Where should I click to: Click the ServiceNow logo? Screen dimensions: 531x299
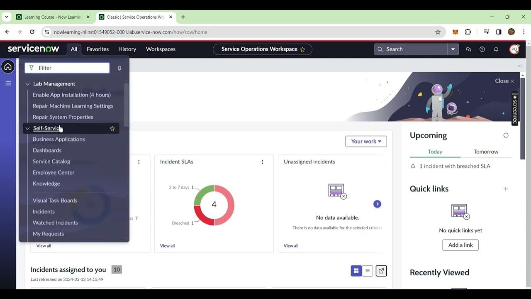point(34,49)
